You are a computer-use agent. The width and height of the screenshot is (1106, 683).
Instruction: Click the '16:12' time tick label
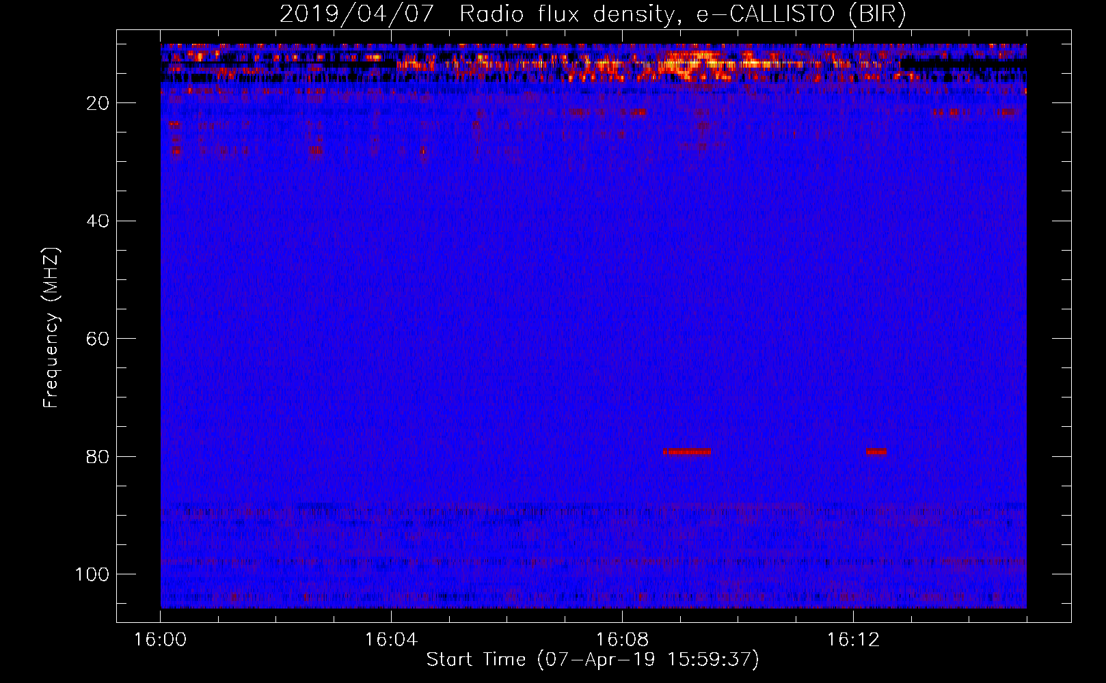pos(853,640)
